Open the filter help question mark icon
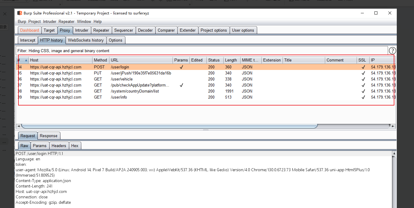414x208 pixels. tap(392, 51)
